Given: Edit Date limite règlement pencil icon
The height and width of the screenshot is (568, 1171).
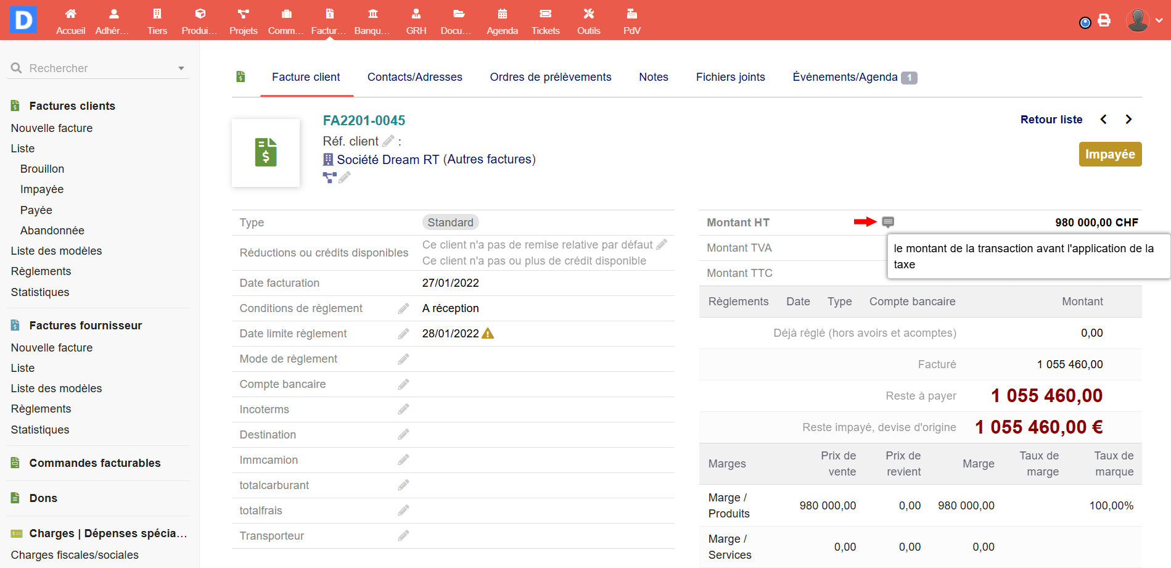Looking at the screenshot, I should (403, 334).
